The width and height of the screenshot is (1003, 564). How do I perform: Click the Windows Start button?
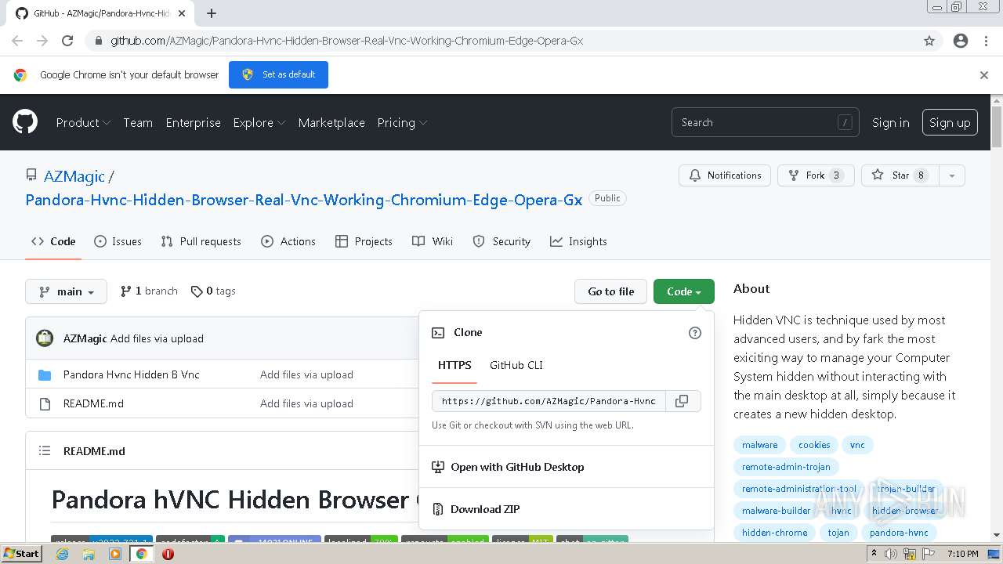pos(22,554)
